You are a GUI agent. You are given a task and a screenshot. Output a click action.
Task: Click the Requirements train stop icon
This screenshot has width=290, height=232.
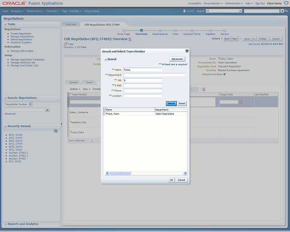[x=160, y=30]
